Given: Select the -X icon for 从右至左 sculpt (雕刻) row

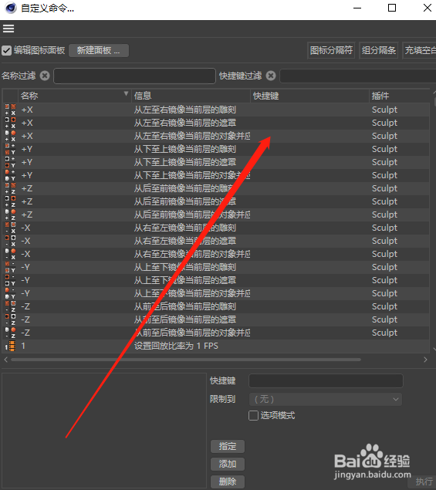Looking at the screenshot, I should pyautogui.click(x=10, y=228).
